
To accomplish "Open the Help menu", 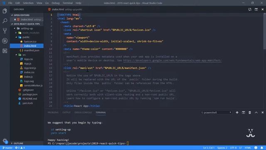I will [x=78, y=3].
